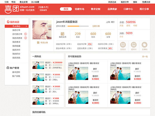Click 意见反馈 in the top bar
The height and width of the screenshot is (116, 155).
pos(24,2)
